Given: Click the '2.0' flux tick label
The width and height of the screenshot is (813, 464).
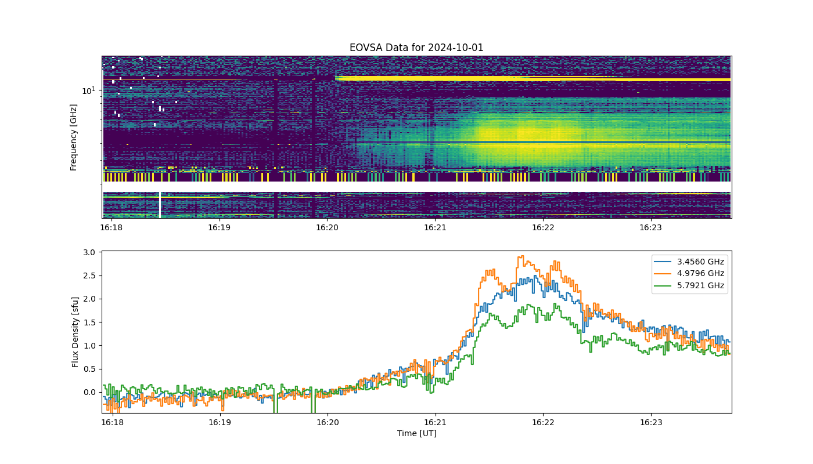Looking at the screenshot, I should pyautogui.click(x=90, y=299).
